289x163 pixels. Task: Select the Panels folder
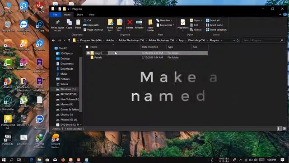(98, 58)
